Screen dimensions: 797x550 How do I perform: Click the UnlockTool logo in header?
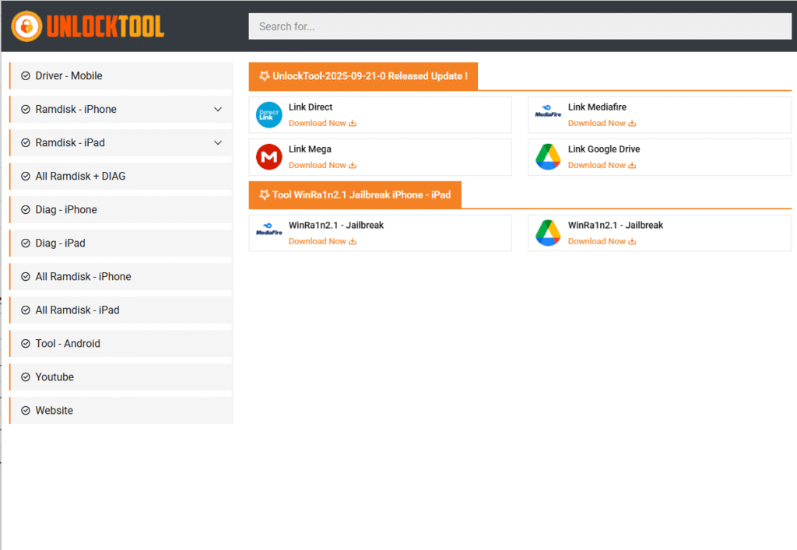[x=88, y=26]
